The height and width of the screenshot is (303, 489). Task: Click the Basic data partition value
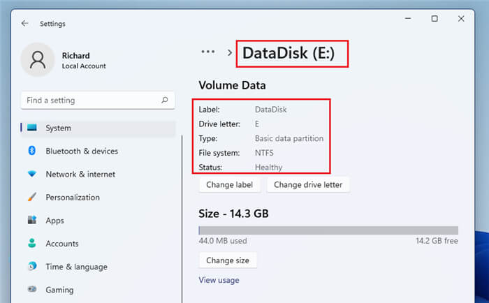[x=289, y=138]
